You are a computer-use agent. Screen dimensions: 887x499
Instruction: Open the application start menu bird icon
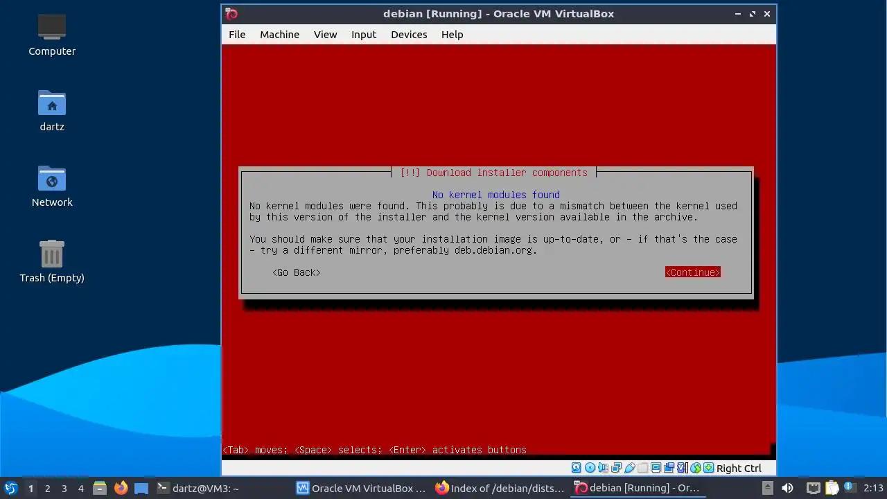point(10,488)
